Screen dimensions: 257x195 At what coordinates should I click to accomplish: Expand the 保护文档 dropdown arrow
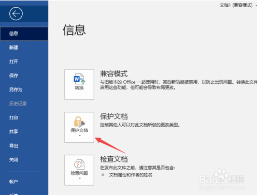click(80, 136)
